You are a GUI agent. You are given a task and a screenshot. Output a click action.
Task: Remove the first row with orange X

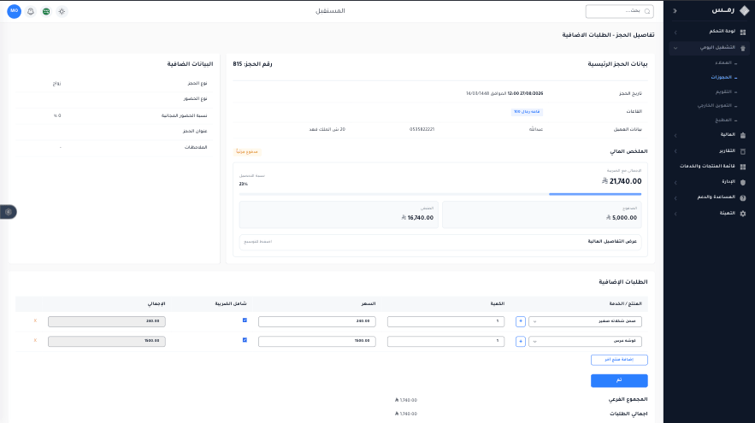[x=35, y=320]
